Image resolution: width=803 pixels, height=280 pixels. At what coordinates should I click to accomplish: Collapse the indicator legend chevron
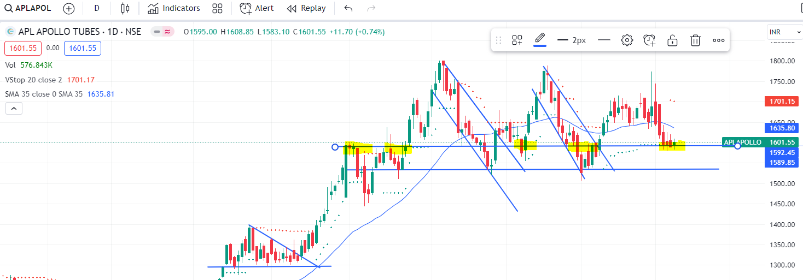14,109
